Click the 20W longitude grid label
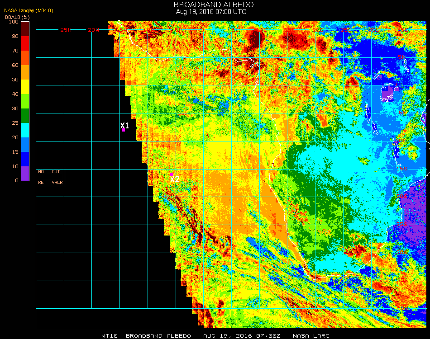 pyautogui.click(x=93, y=30)
